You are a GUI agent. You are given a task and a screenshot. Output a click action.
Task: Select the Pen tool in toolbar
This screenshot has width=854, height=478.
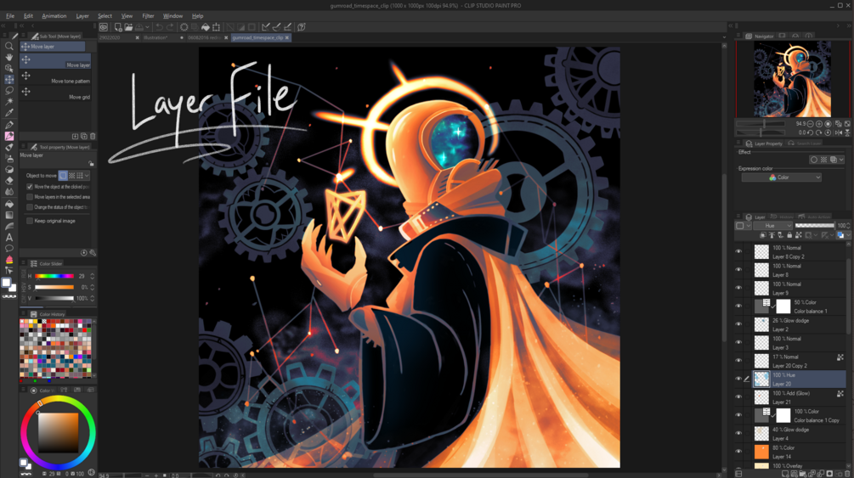click(x=9, y=125)
